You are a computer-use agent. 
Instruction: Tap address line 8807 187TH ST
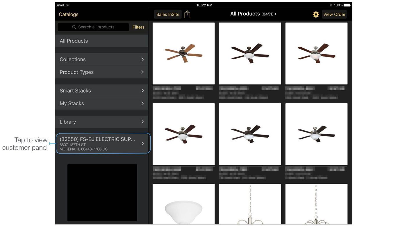click(73, 145)
